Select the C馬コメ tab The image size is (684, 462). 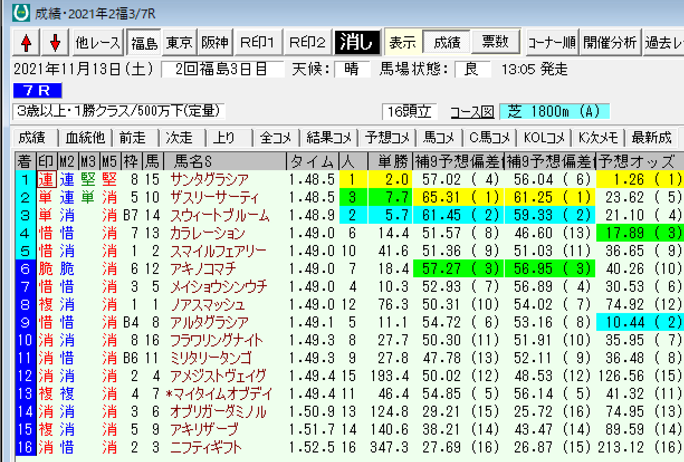[489, 137]
